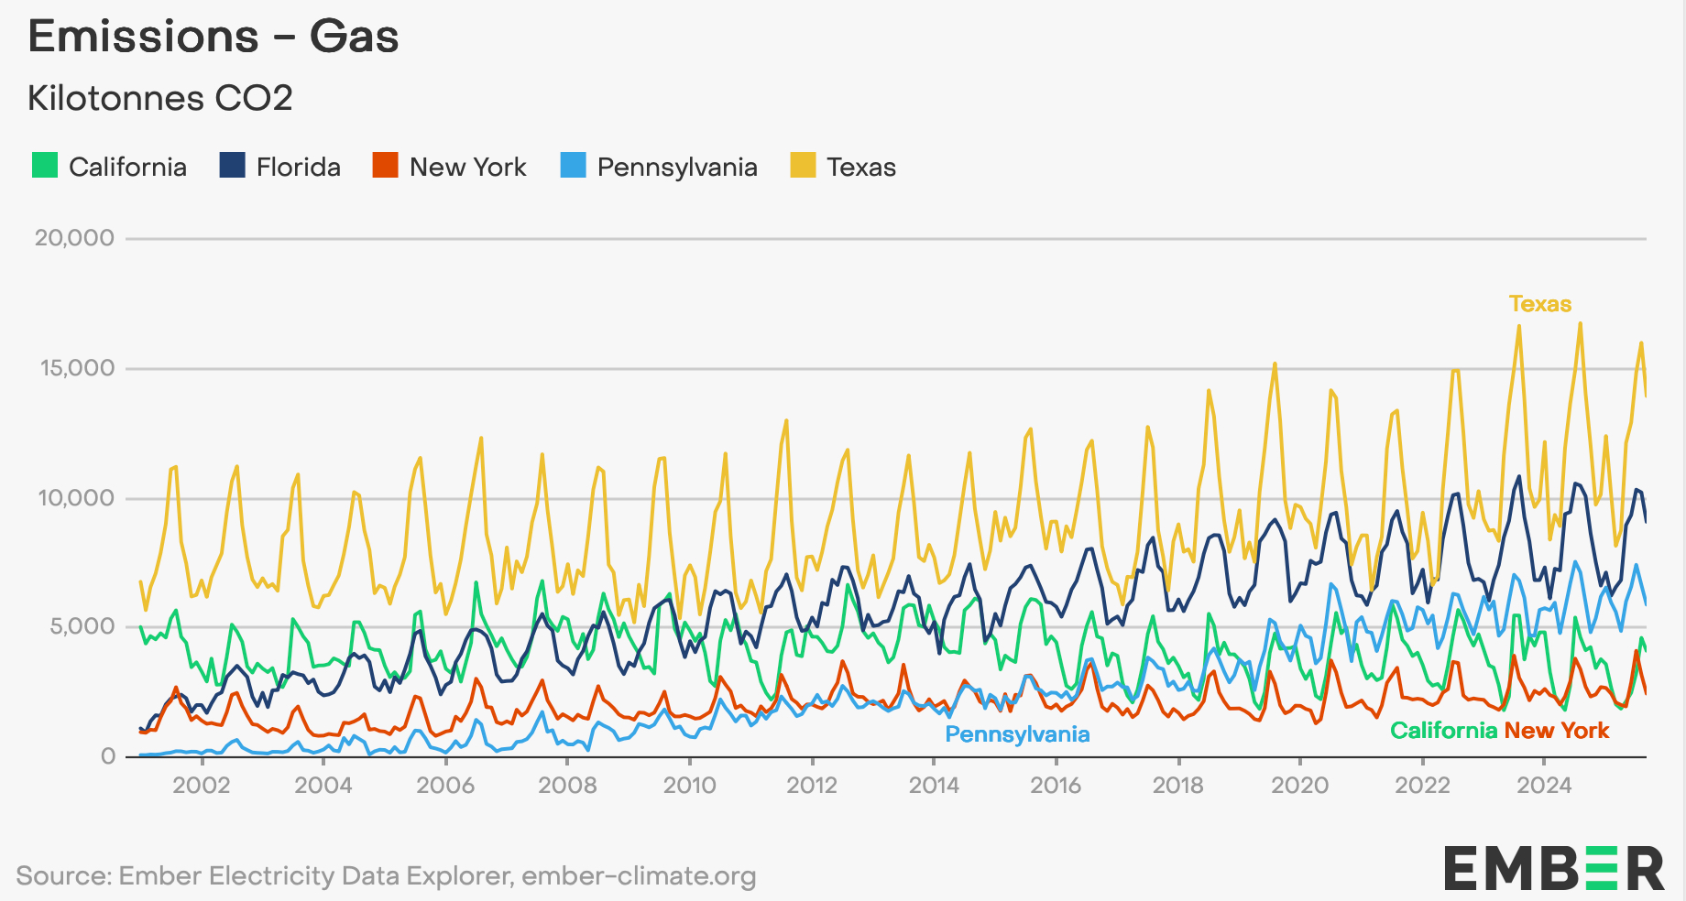This screenshot has height=901, width=1686.
Task: Click the 2010 x-axis year label
Action: pos(689,786)
